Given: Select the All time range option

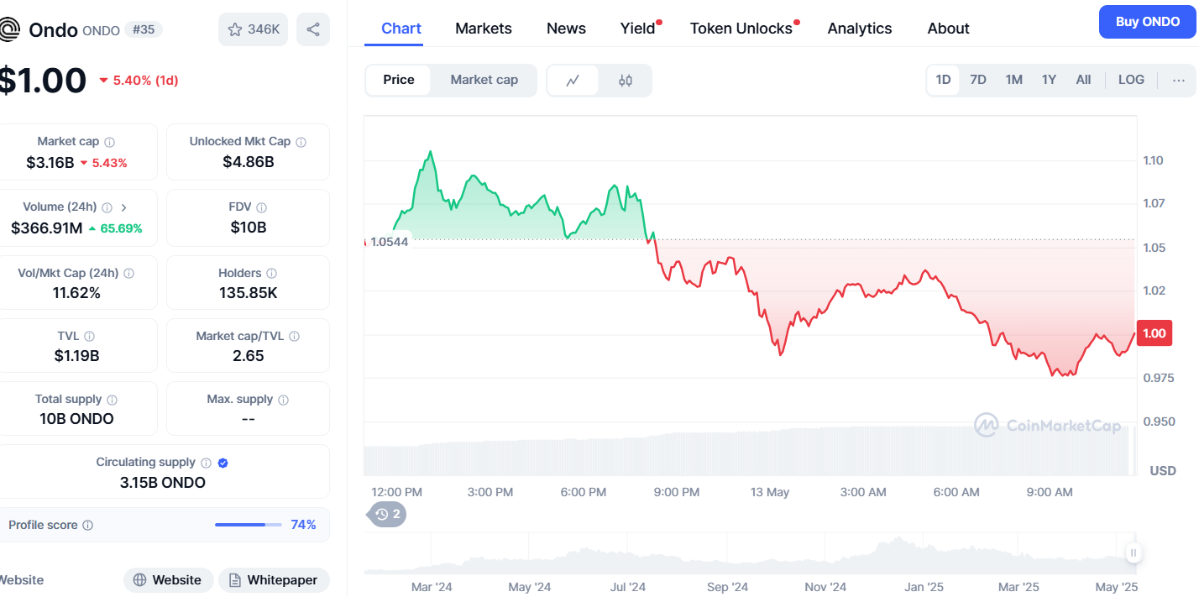Looking at the screenshot, I should [1083, 81].
